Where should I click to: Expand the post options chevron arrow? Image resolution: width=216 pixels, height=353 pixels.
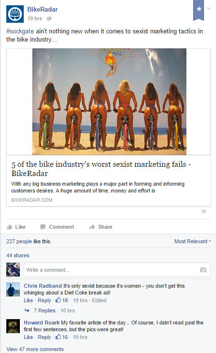click(209, 9)
